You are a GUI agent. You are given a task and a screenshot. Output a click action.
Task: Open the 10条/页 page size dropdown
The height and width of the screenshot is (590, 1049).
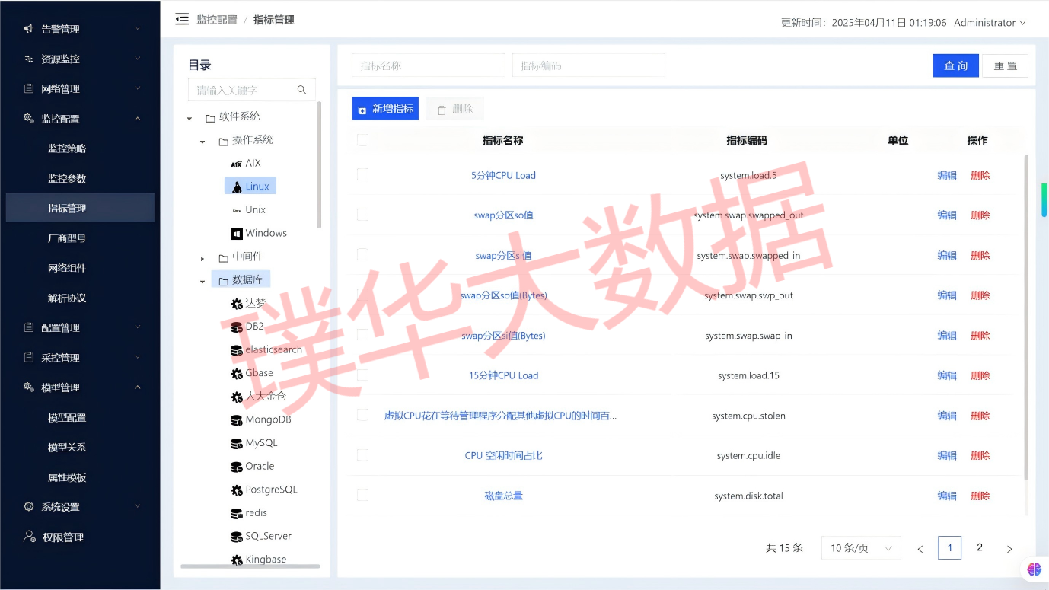860,548
